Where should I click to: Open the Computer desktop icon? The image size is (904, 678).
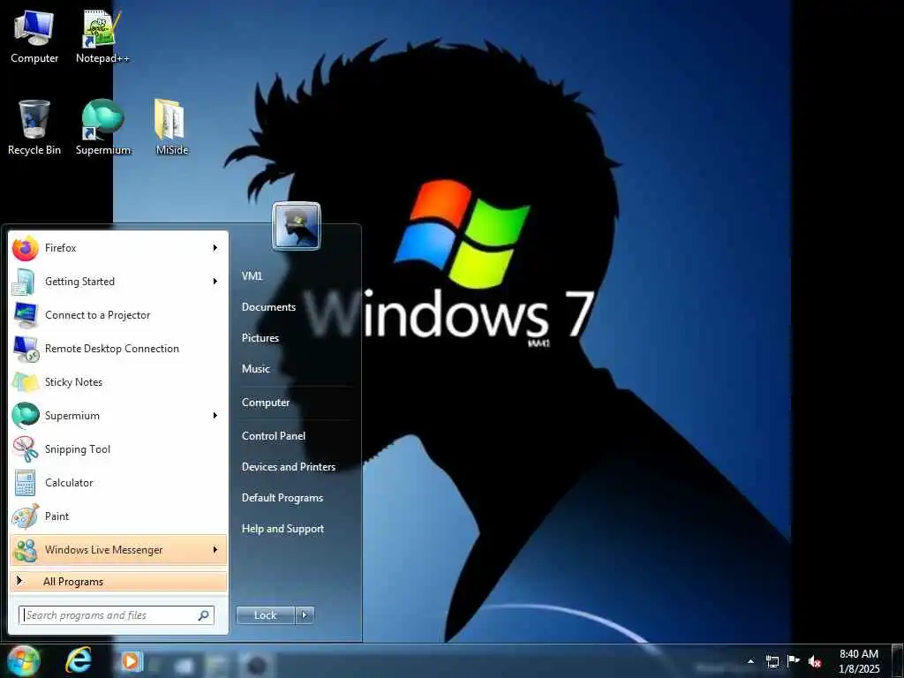click(x=34, y=36)
